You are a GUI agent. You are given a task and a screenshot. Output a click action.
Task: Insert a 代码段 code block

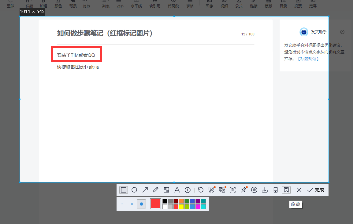173,4
